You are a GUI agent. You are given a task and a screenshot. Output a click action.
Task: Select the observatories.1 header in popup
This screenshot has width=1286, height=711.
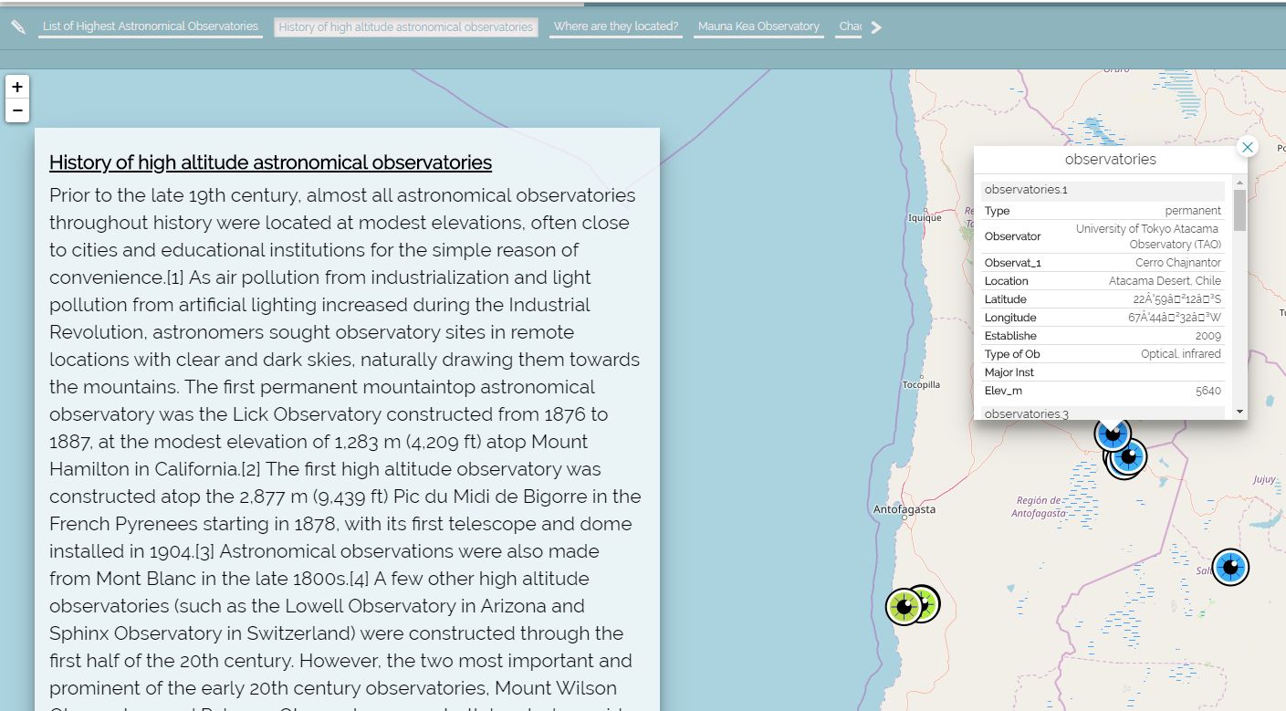[x=1103, y=190]
